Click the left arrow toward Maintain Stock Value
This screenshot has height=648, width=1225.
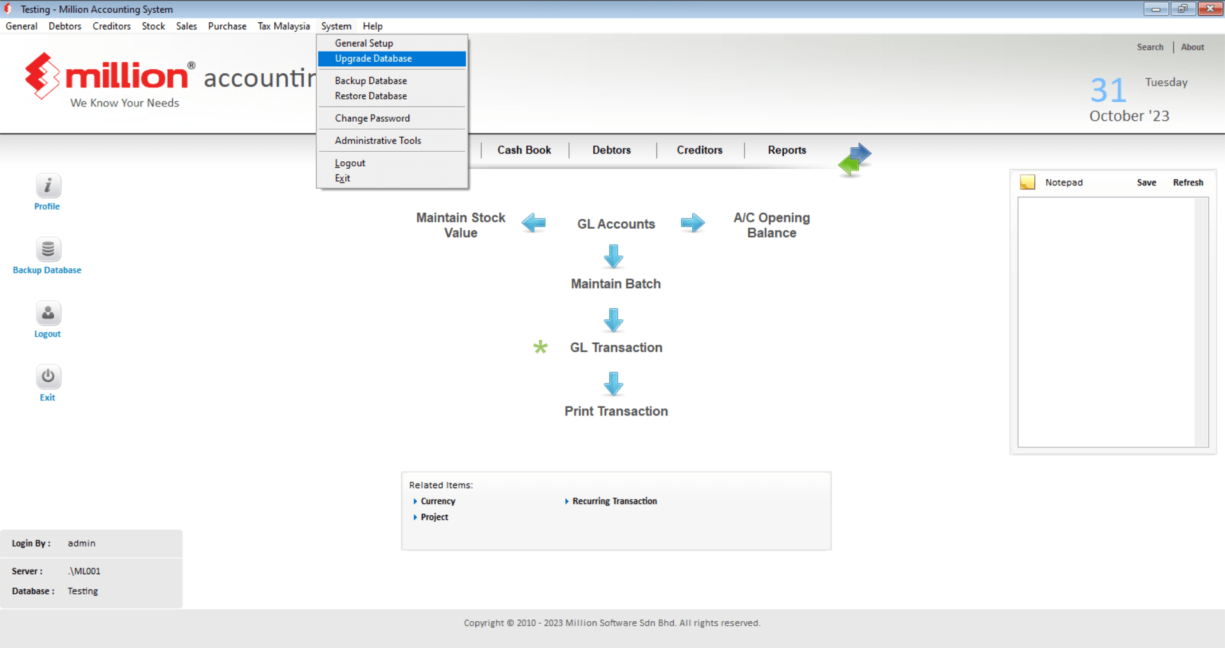point(533,223)
